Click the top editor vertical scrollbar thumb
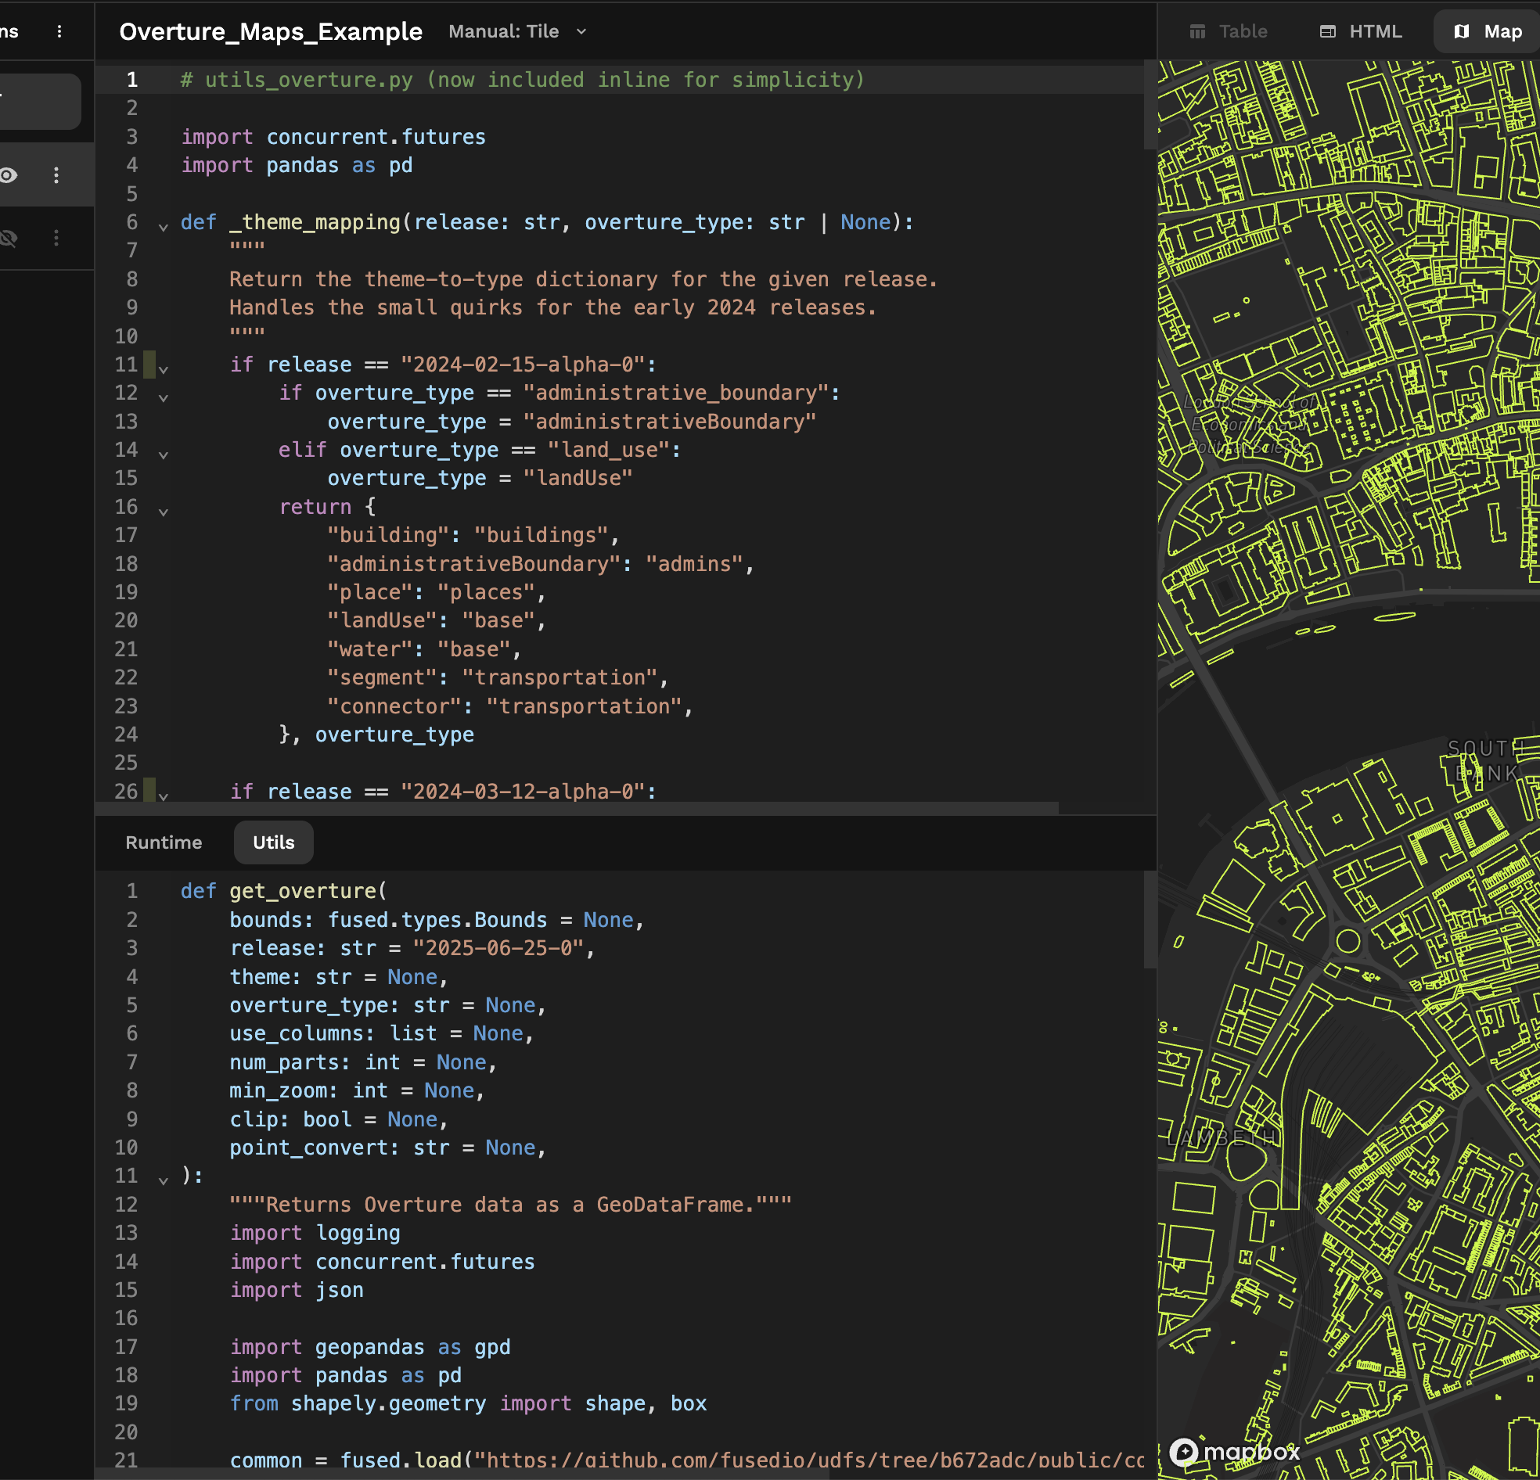The height and width of the screenshot is (1480, 1540). pos(1150,106)
